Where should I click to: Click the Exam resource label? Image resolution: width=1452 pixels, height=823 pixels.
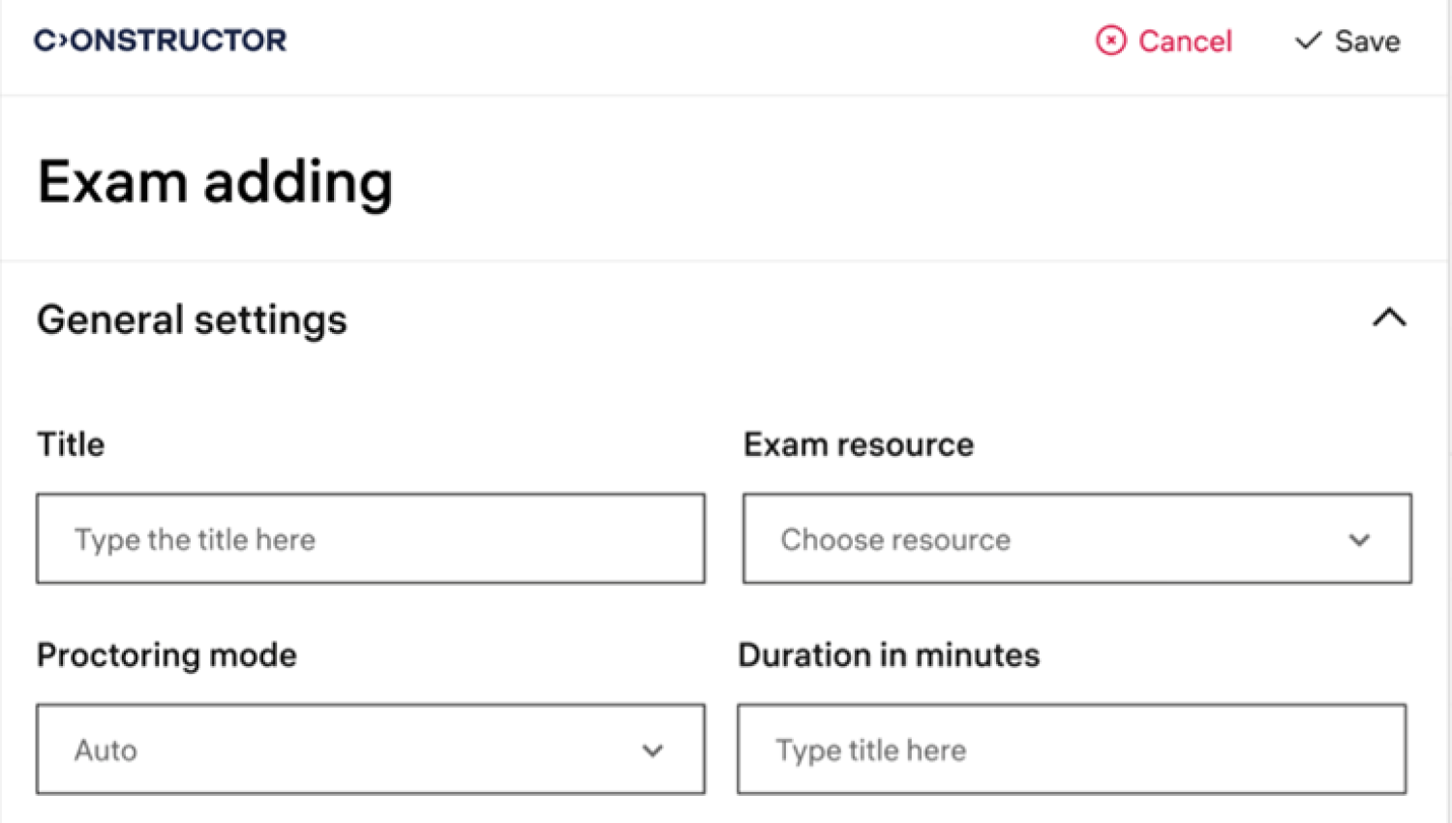coord(859,444)
